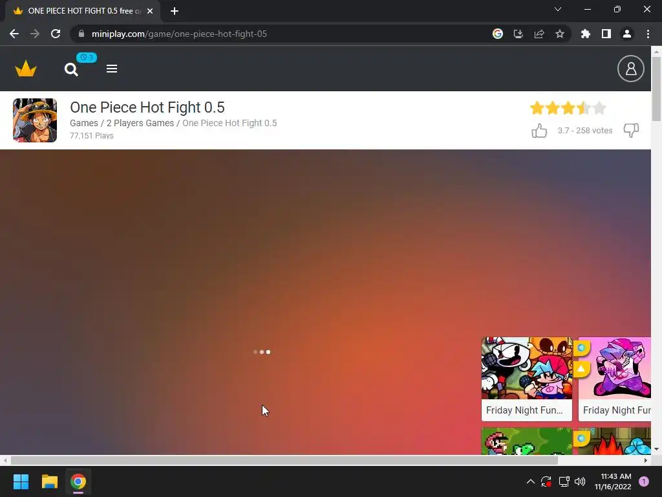Open the Mario and Yoshi game thumbnail
662x497 pixels.
click(x=526, y=441)
